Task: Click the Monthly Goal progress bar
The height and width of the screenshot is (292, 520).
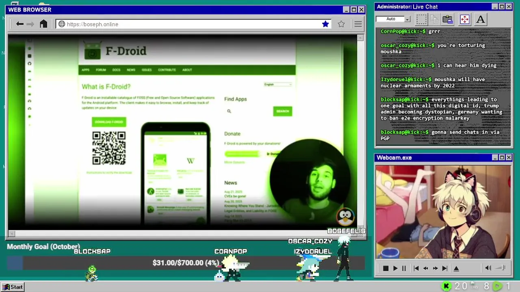Action: [x=186, y=263]
